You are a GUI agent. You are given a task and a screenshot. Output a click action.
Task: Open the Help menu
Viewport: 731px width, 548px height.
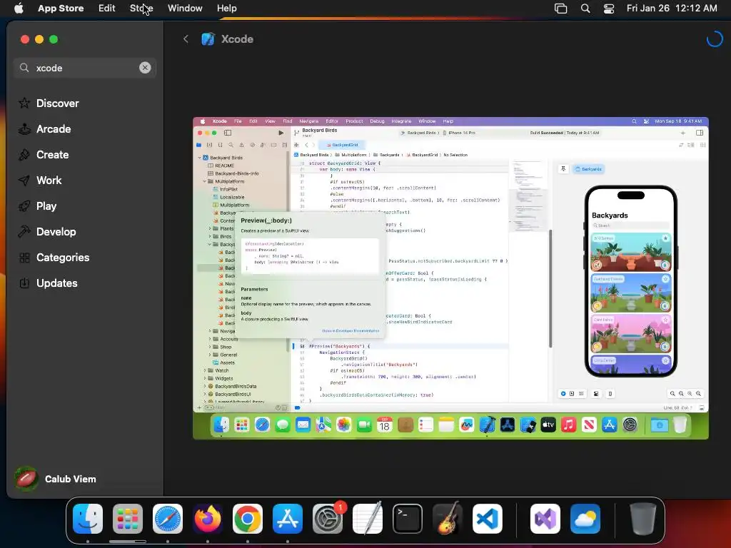(226, 8)
